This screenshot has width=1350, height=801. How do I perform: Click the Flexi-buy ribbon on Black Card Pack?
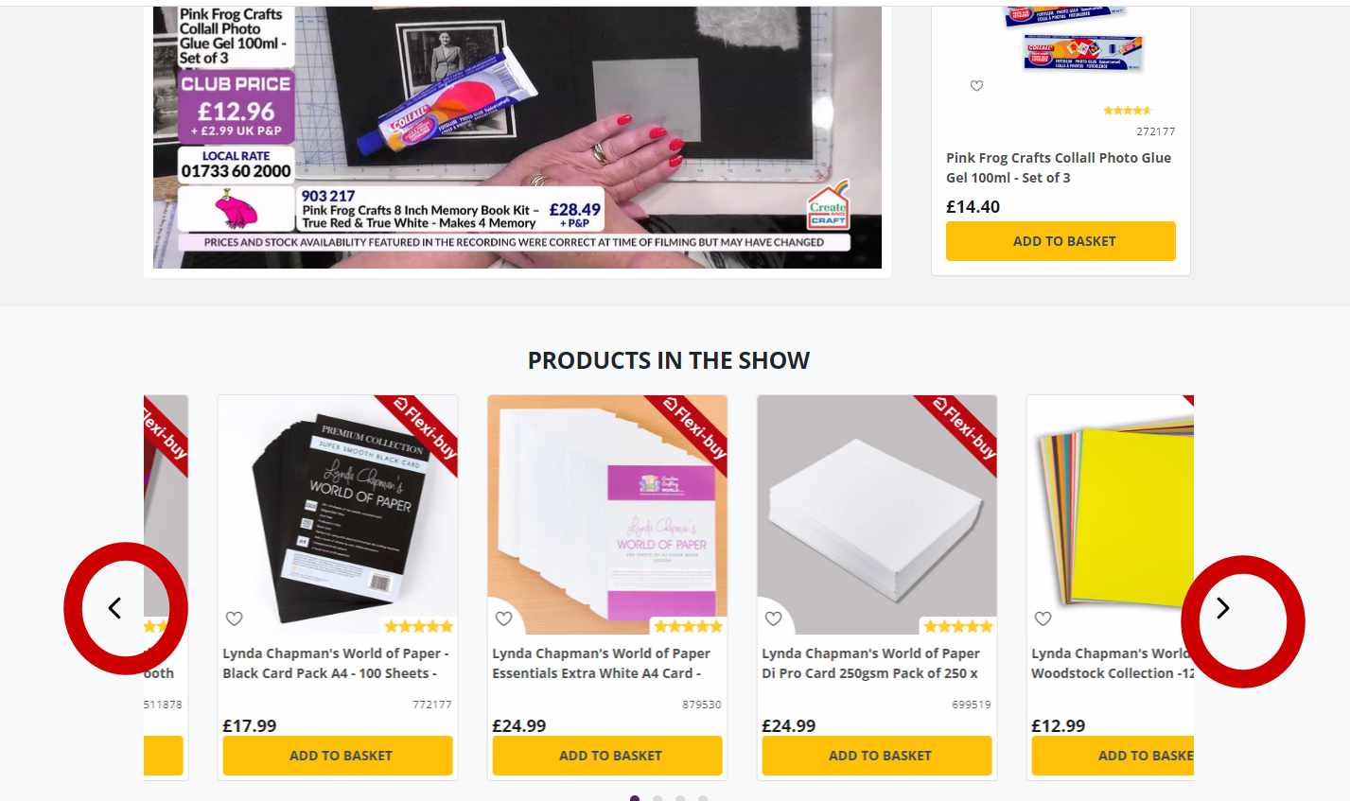[425, 428]
